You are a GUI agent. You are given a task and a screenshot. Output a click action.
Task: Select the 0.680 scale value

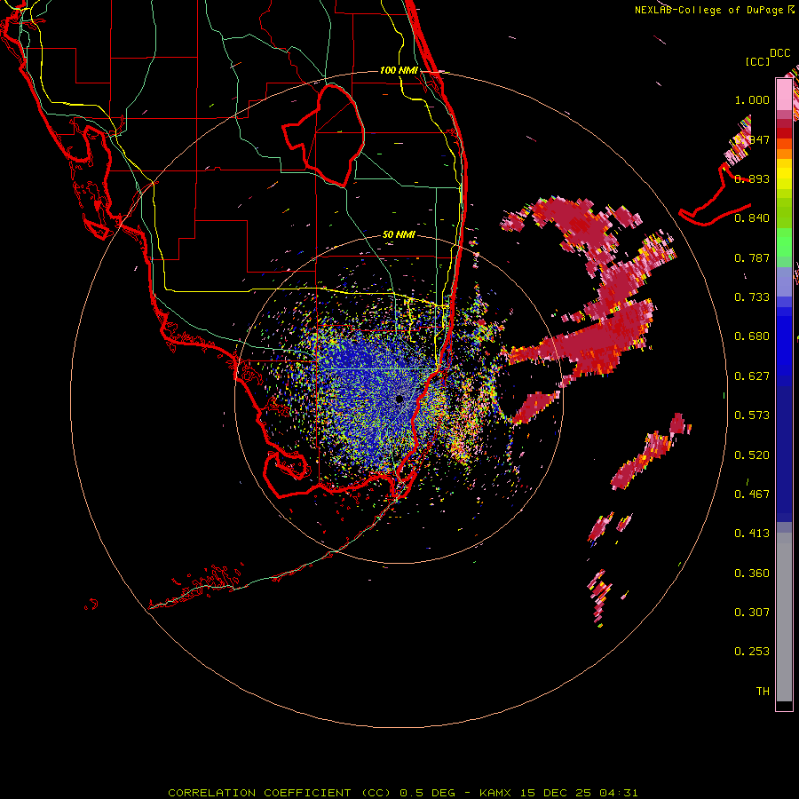(752, 336)
